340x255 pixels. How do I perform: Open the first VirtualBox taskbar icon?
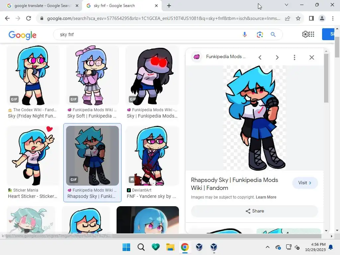click(199, 247)
